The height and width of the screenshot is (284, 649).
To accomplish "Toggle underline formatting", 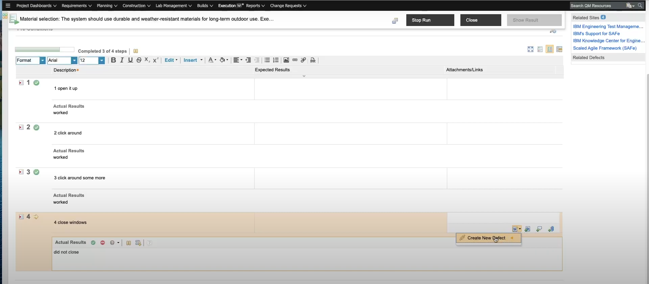I will click(x=130, y=60).
